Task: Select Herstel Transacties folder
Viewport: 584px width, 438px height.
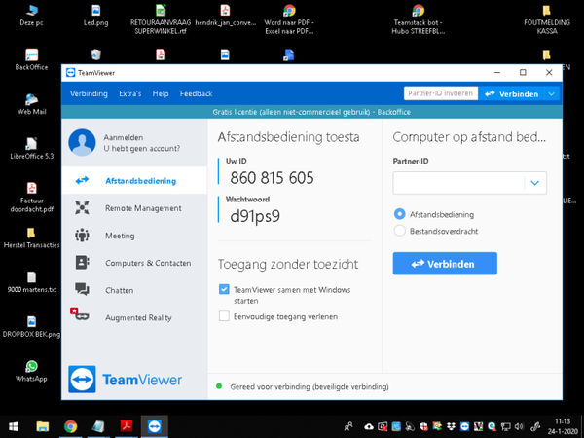Action: (31, 238)
